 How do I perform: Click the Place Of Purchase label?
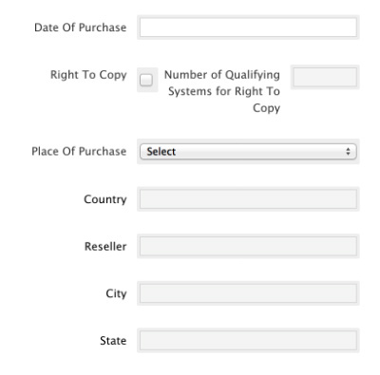pyautogui.click(x=79, y=151)
